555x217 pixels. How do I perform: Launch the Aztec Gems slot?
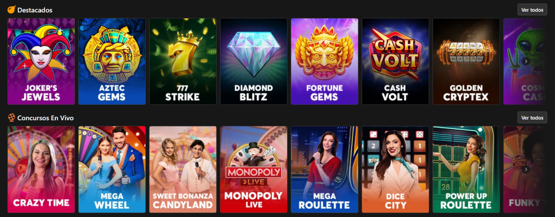click(112, 61)
